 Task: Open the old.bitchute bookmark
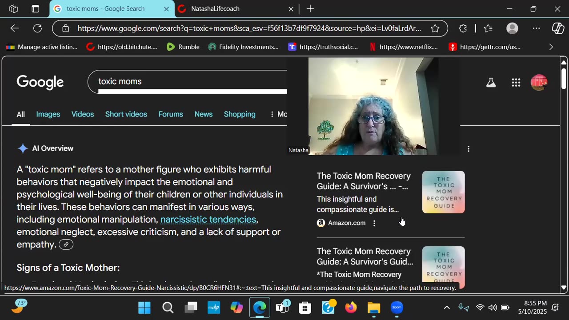tap(122, 47)
